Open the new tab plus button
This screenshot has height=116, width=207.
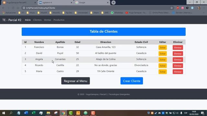point(114,3)
